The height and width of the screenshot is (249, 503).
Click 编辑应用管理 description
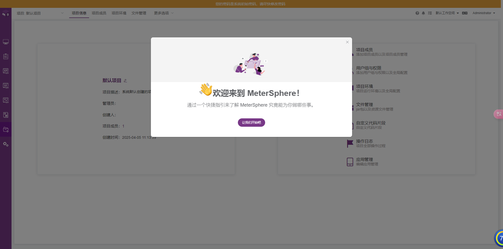click(x=367, y=164)
